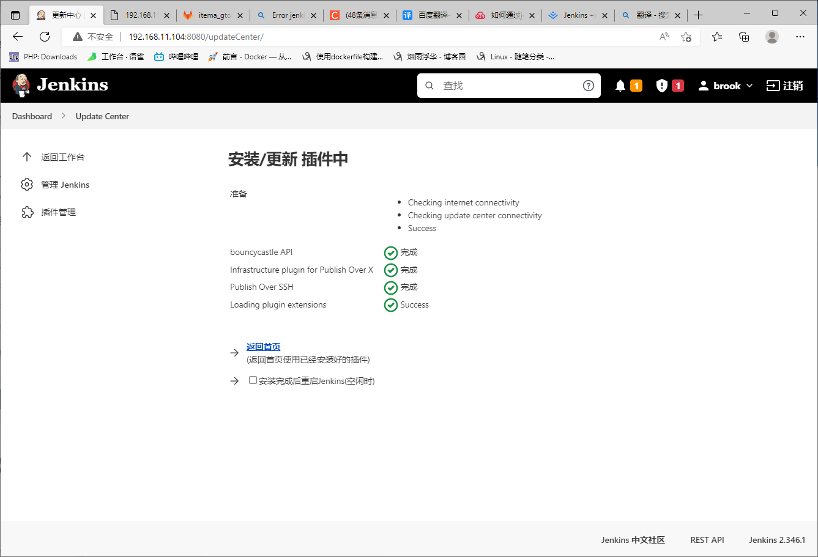818x557 pixels.
Task: Click the green check beside Infrastructure plugin
Action: (390, 270)
